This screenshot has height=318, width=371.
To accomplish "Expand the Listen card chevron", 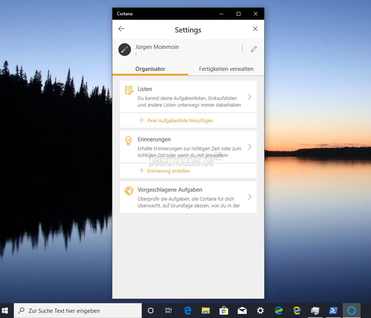I will (250, 97).
